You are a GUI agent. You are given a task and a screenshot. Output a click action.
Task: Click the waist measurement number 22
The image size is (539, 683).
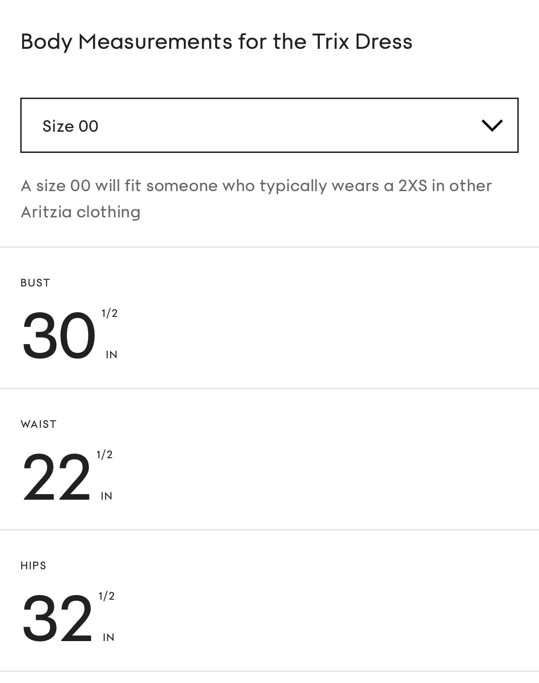(56, 477)
